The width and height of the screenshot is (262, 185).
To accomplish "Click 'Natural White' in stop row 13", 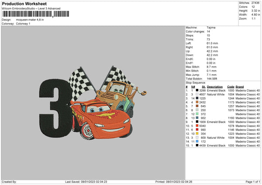I will 216,137.
